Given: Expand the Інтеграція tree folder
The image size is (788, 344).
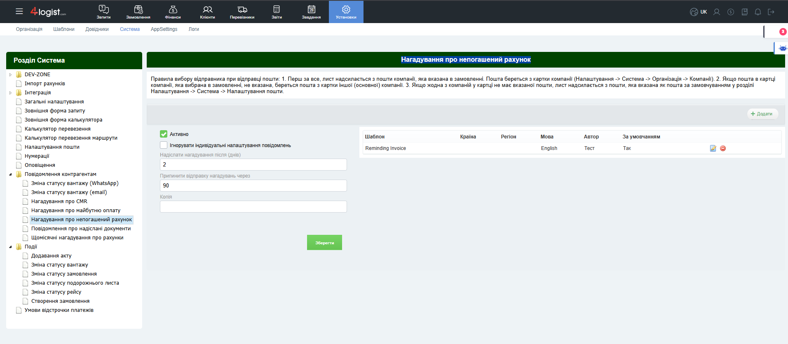Looking at the screenshot, I should (11, 93).
